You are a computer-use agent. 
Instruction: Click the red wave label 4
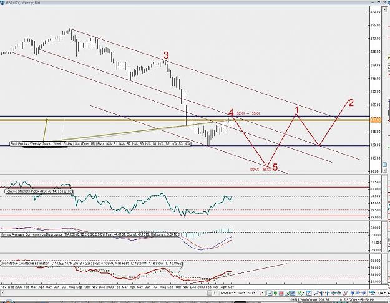pos(231,112)
